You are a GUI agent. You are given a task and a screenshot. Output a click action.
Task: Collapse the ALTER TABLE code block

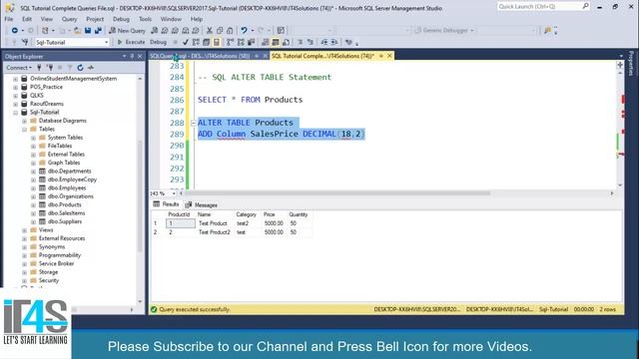193,123
